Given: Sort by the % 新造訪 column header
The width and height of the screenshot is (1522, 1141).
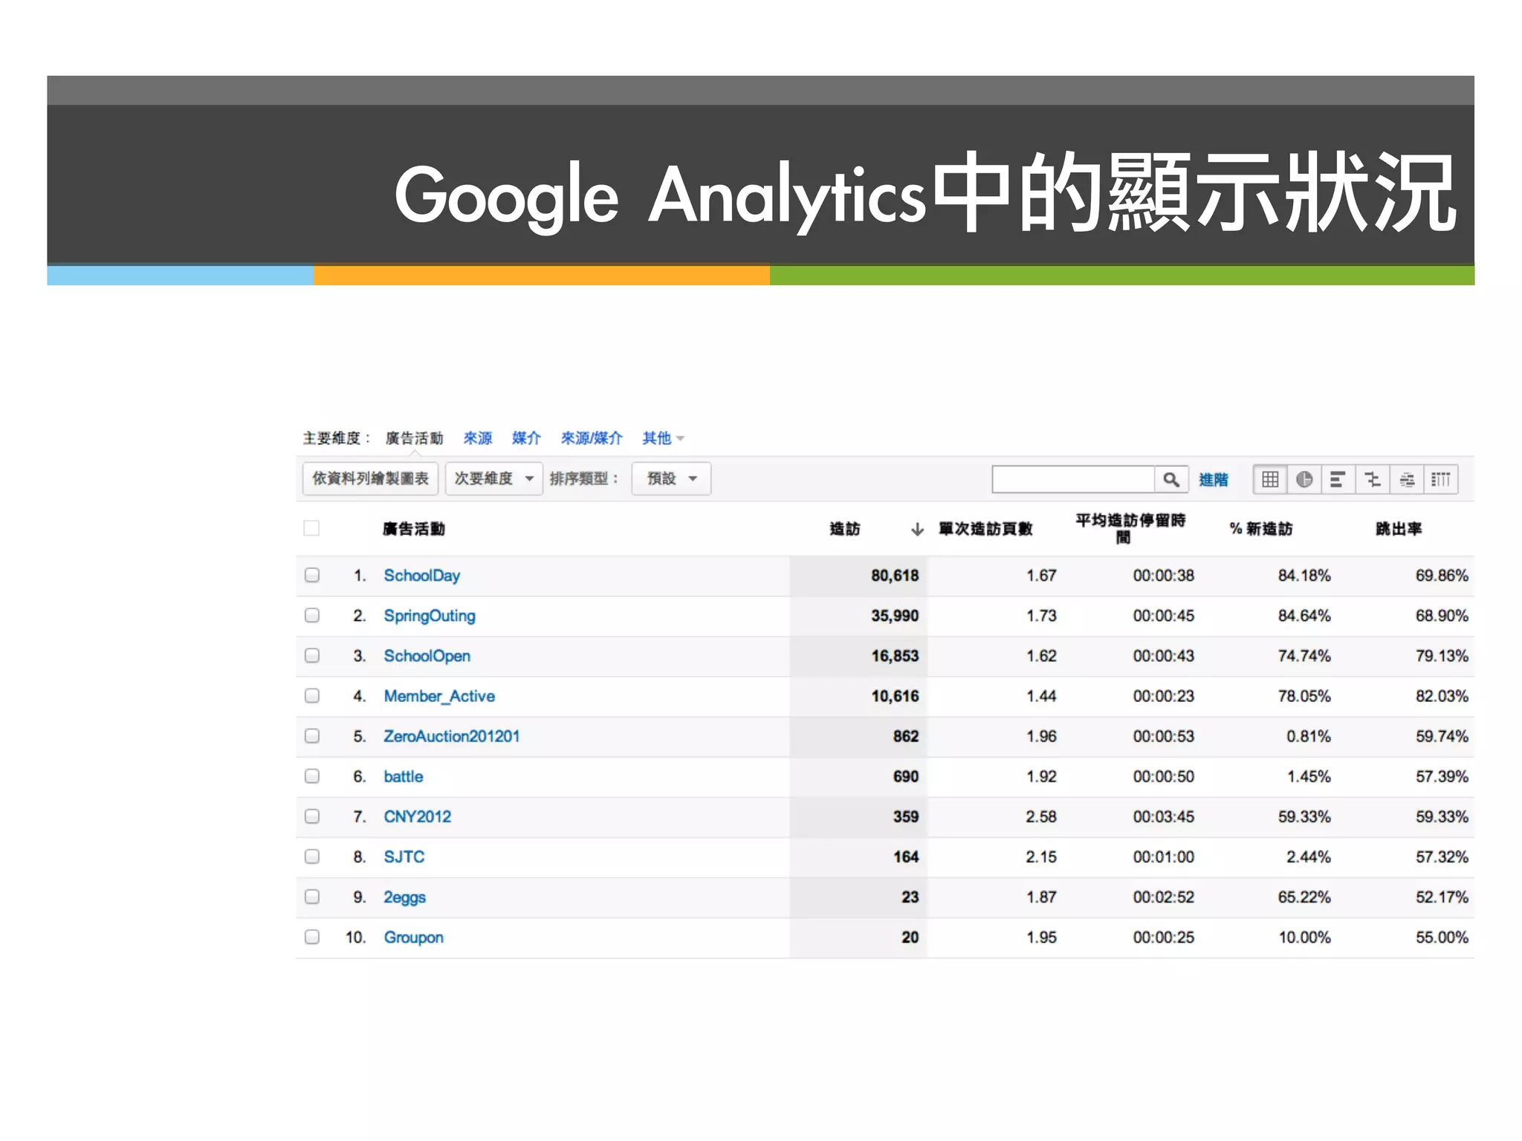Looking at the screenshot, I should (1261, 529).
